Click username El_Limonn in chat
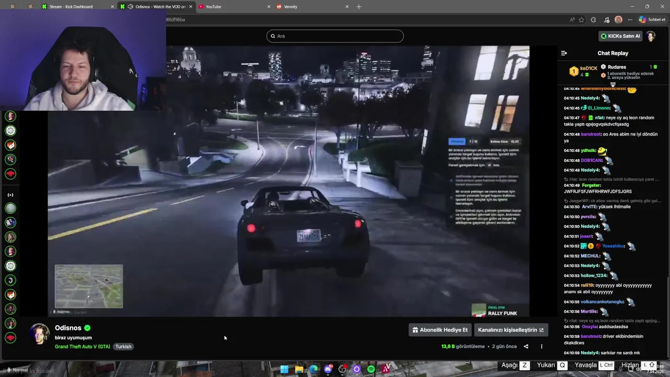Image resolution: width=670 pixels, height=377 pixels. tap(599, 108)
